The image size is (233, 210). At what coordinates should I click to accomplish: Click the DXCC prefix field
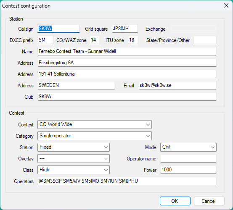tap(45, 40)
